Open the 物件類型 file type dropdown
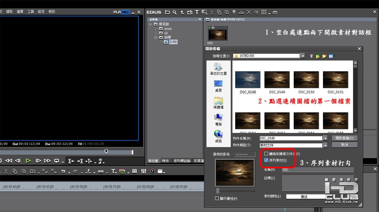Viewport: 379px width, 212px height. [x=325, y=145]
